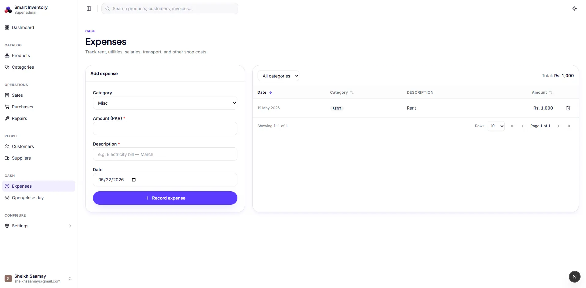
Task: Click the Description input field
Action: click(x=165, y=154)
